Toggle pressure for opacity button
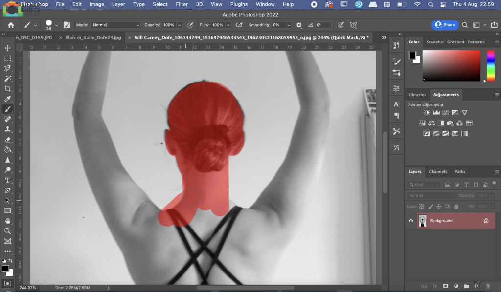Screen dimensions: 501x292 (189, 25)
